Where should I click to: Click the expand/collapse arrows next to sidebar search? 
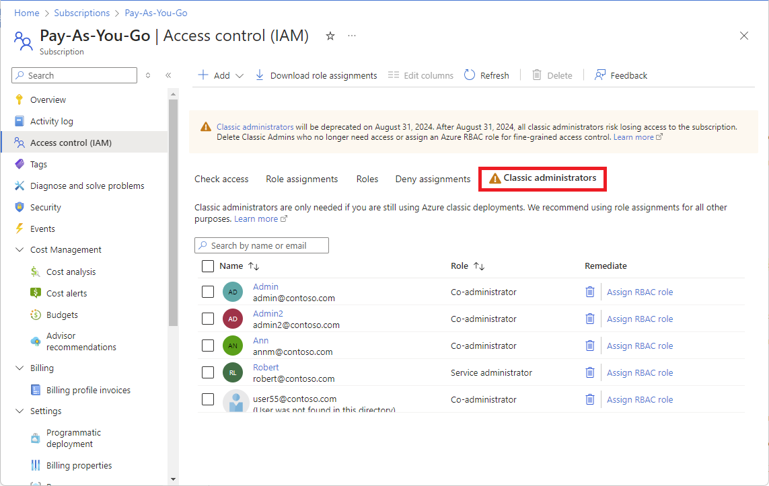click(x=148, y=75)
